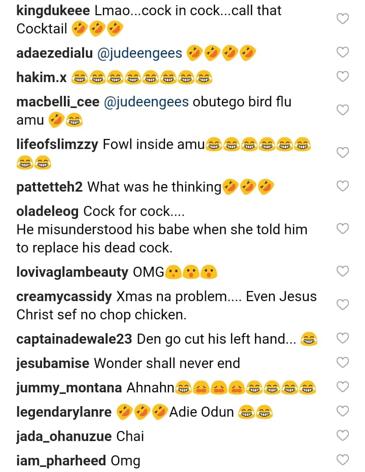Image resolution: width=365 pixels, height=472 pixels.
Task: Open the @judeengees mention in adaezedialu's comment
Action: [x=139, y=53]
